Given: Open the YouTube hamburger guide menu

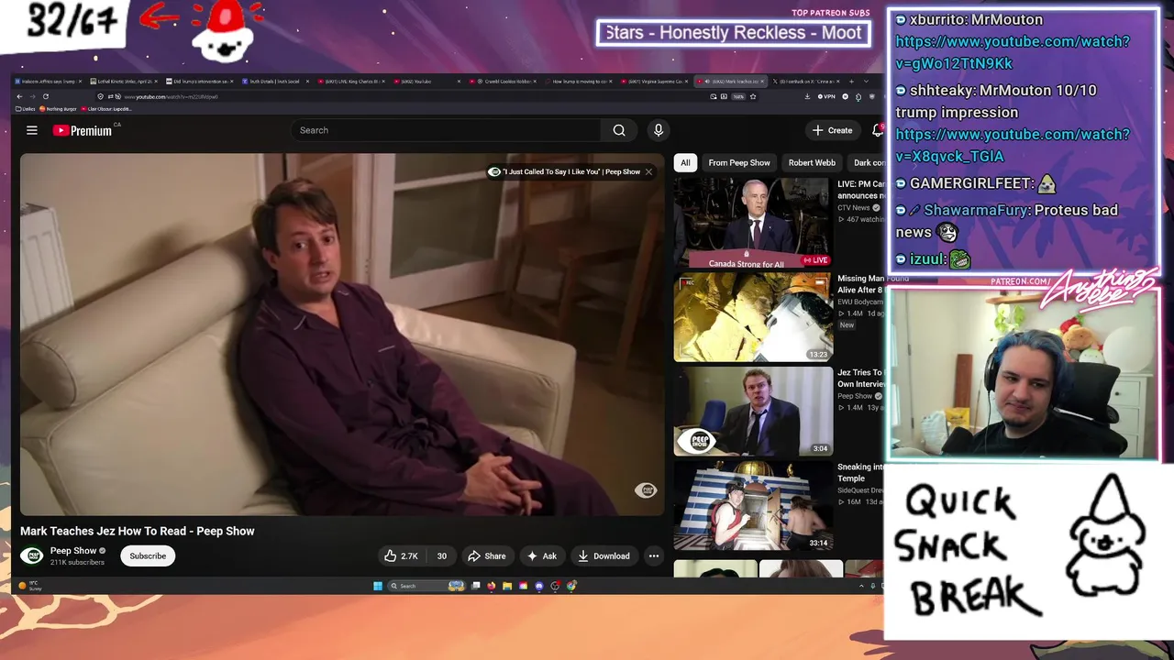Looking at the screenshot, I should tap(32, 130).
